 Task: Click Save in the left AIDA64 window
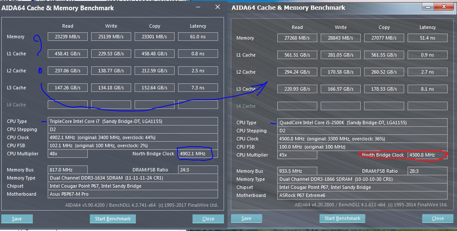coord(17,219)
